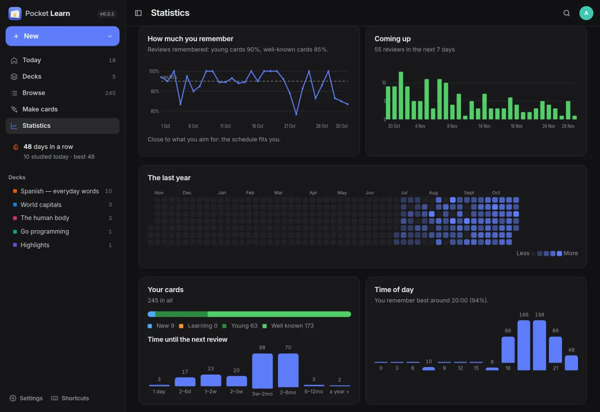600x412 pixels.
Task: Click the Settings label
Action: point(31,398)
